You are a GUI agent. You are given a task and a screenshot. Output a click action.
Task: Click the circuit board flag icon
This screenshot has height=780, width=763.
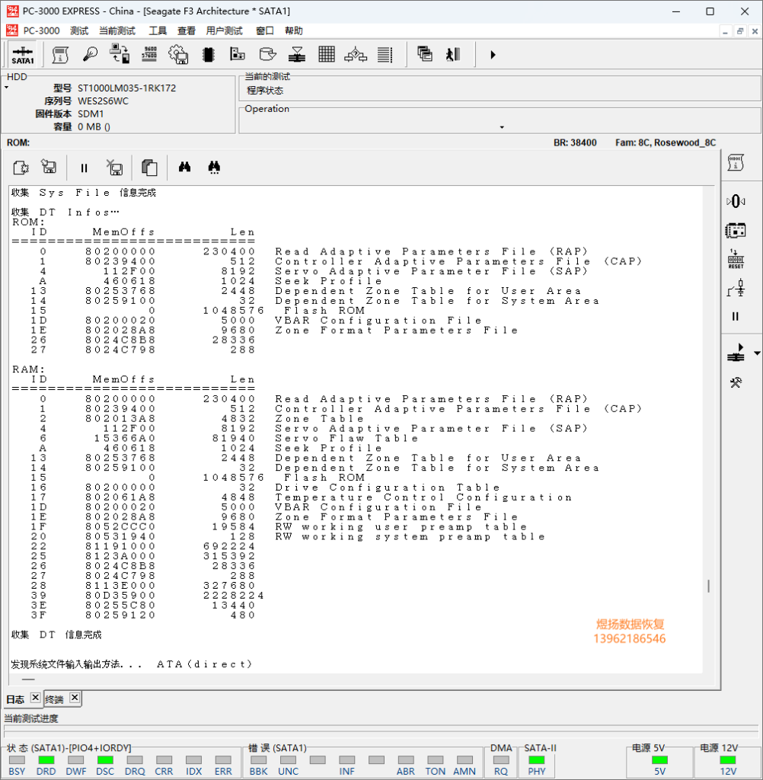pyautogui.click(x=238, y=54)
